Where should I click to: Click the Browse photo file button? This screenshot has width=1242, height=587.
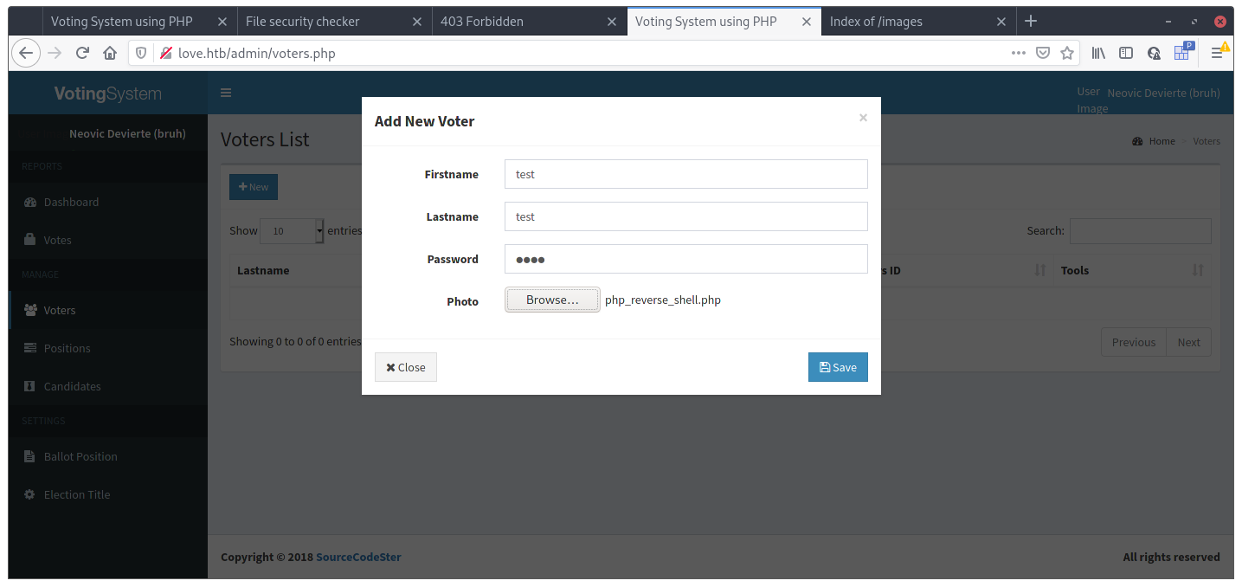click(x=552, y=300)
